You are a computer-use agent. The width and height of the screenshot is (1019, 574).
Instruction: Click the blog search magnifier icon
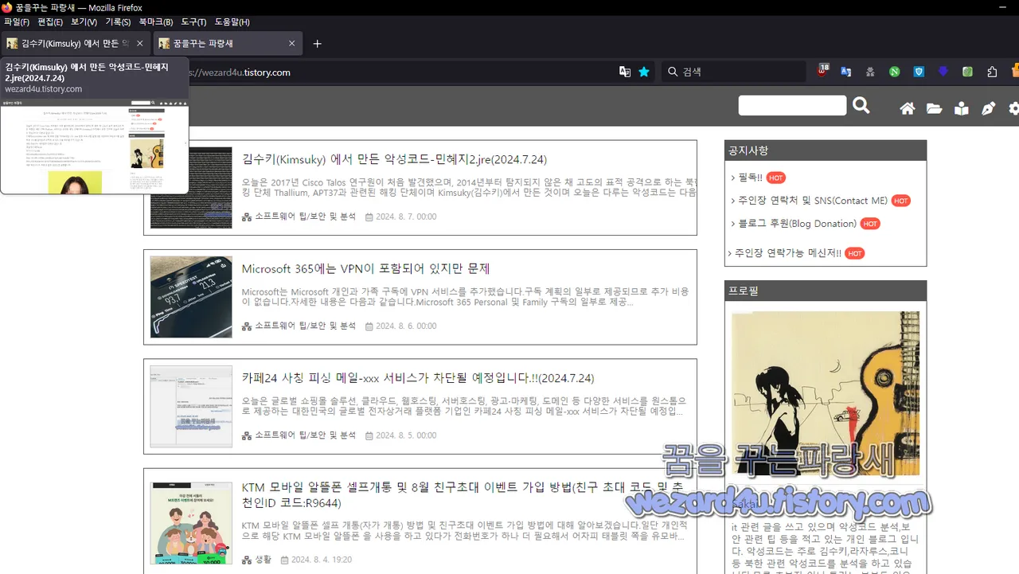coord(861,105)
